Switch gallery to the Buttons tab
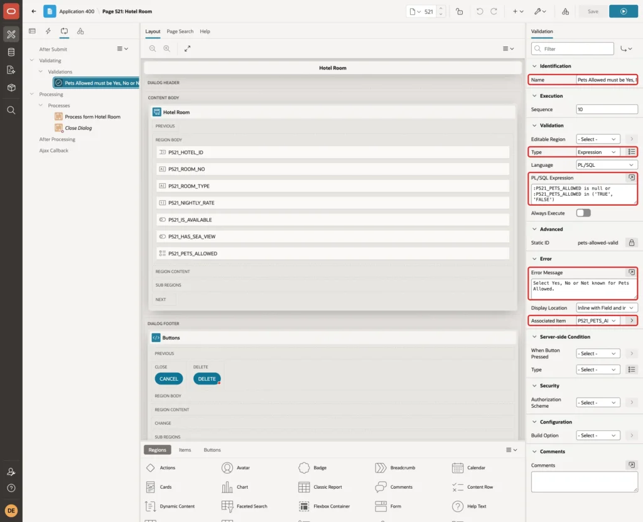The height and width of the screenshot is (522, 643). (212, 449)
